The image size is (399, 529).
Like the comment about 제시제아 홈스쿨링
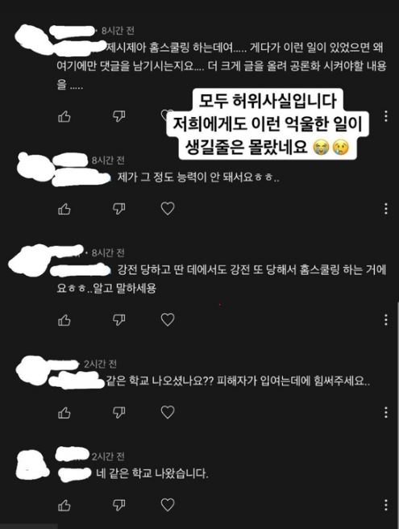pos(64,117)
